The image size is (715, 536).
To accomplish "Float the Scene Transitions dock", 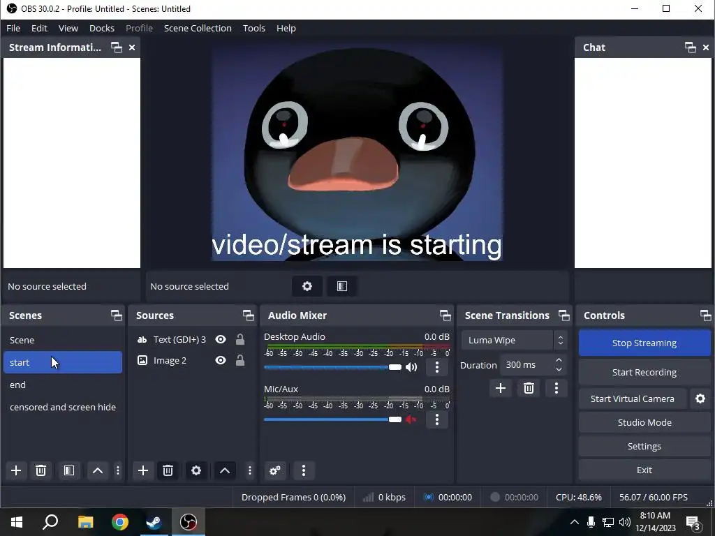I will [x=564, y=315].
